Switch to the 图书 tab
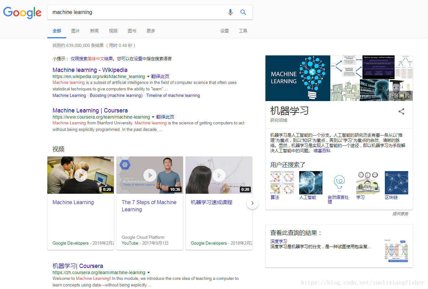Viewport: 428px width, 289px height. [132, 31]
